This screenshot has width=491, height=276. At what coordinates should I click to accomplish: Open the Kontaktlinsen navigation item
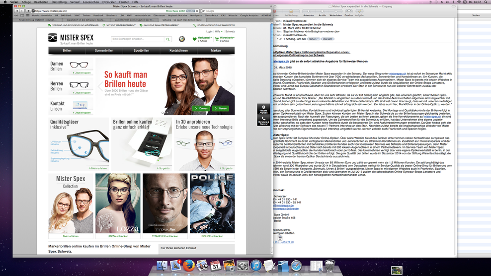pyautogui.click(x=178, y=50)
